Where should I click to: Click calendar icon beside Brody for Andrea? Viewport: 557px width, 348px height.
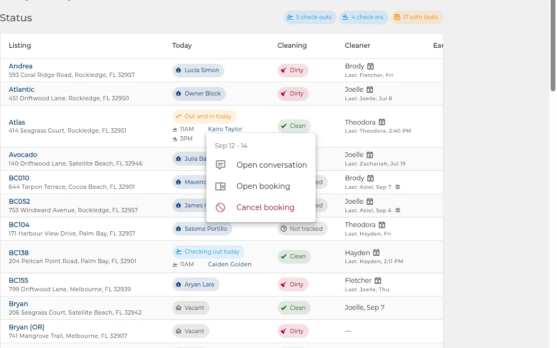pyautogui.click(x=370, y=66)
